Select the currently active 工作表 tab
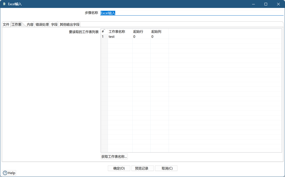 (17, 24)
